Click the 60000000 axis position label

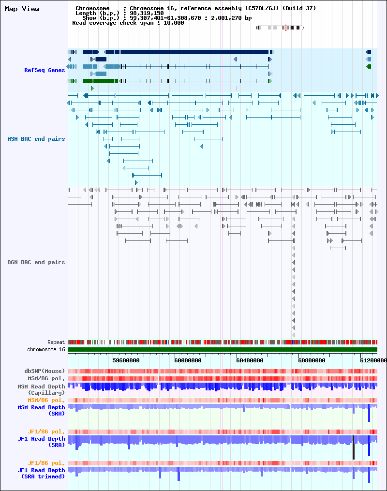click(x=188, y=360)
